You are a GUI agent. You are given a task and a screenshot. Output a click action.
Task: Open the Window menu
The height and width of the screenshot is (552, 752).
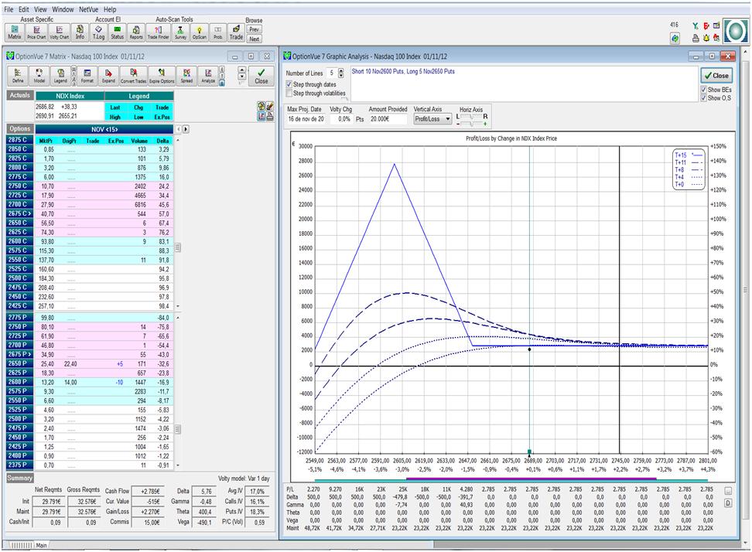pos(63,9)
